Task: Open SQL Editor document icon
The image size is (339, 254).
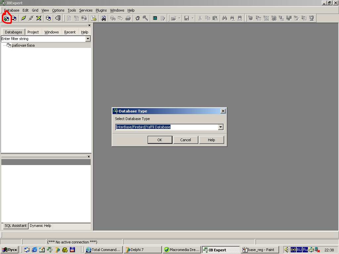Action: [x=69, y=19]
